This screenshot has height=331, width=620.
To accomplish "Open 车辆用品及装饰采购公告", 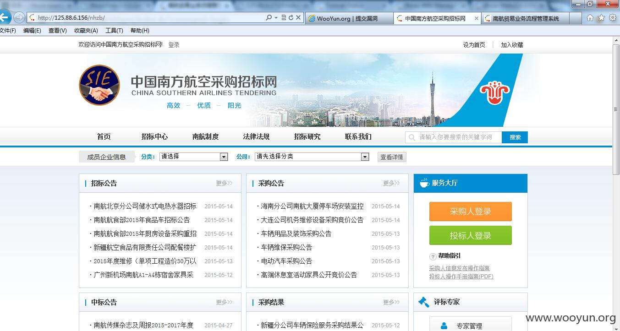I will [296, 233].
